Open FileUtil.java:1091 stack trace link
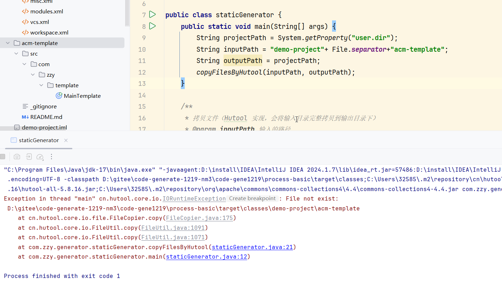This screenshot has height=285, width=502. point(173,228)
